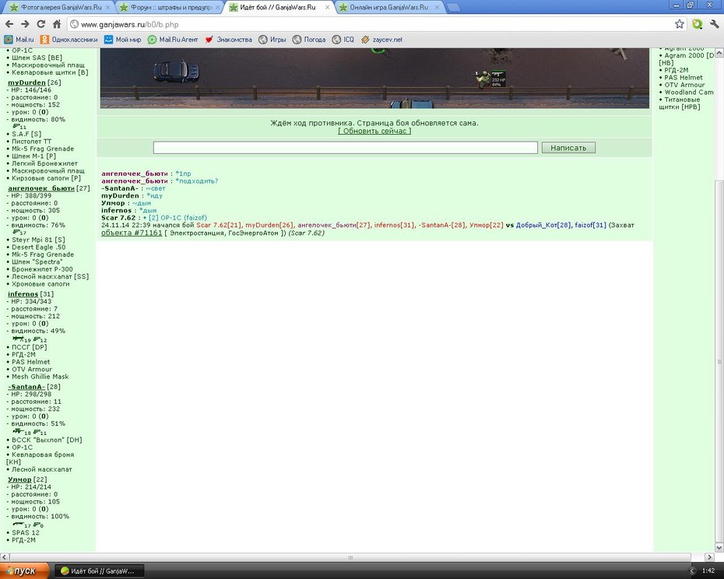
Task: Open the myDurden player profile link
Action: click(26, 82)
